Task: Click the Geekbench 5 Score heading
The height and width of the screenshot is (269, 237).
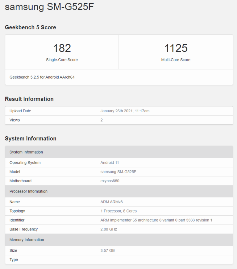Action: point(31,27)
